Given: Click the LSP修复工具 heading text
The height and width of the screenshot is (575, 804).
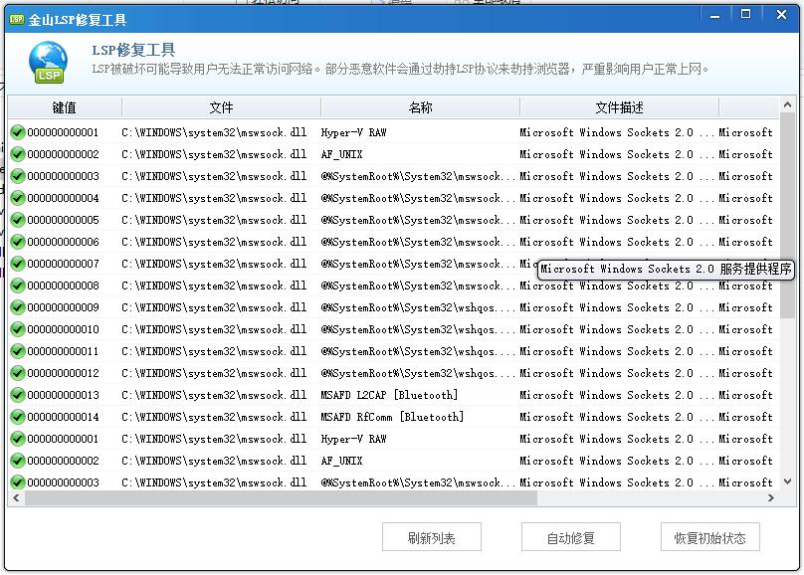Looking at the screenshot, I should tap(133, 50).
